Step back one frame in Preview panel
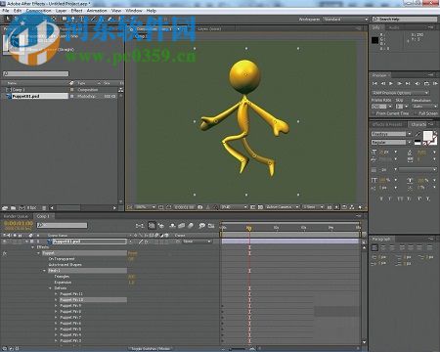Screen dimensions: 440x352 click(383, 84)
